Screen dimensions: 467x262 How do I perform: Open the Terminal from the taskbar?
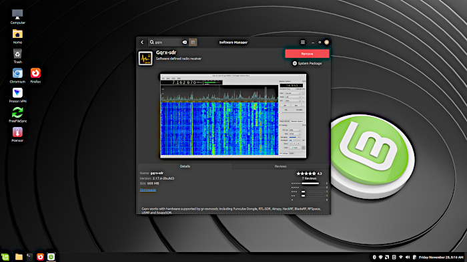tap(29, 257)
